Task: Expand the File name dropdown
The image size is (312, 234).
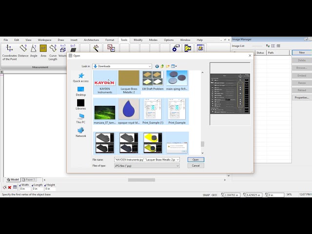Action: (x=177, y=159)
